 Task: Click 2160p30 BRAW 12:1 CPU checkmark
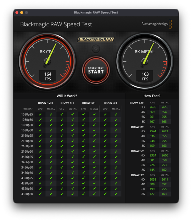tap(40, 141)
